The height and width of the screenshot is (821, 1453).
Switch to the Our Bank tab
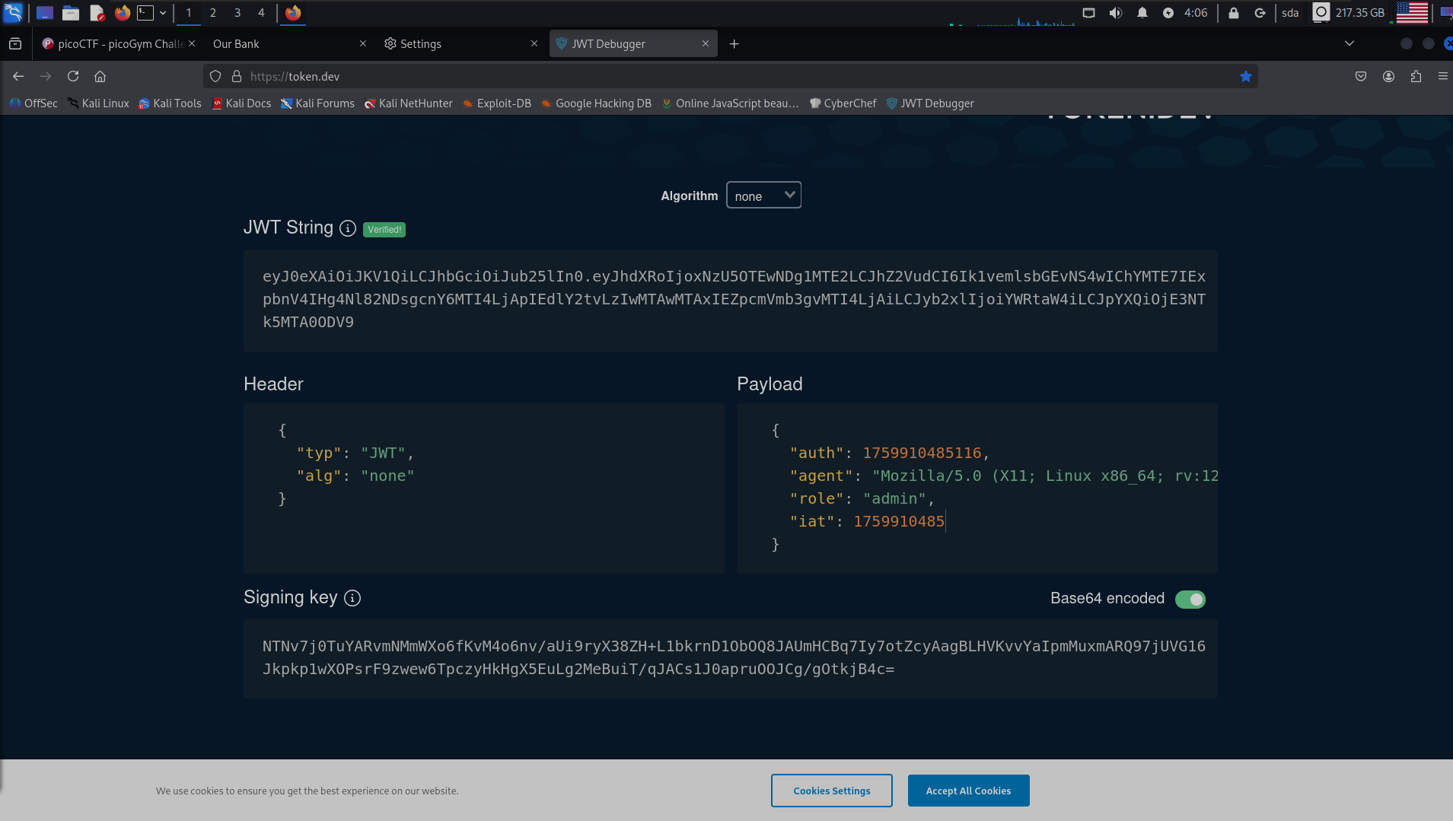tap(282, 44)
